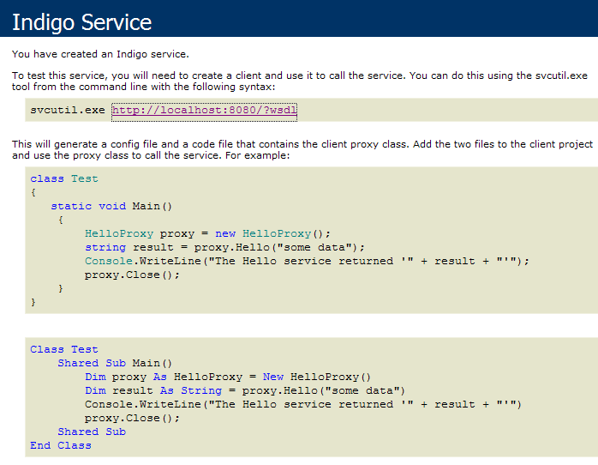The width and height of the screenshot is (598, 465).
Task: Click the 'class Test' line in C# sample
Action: [x=64, y=178]
